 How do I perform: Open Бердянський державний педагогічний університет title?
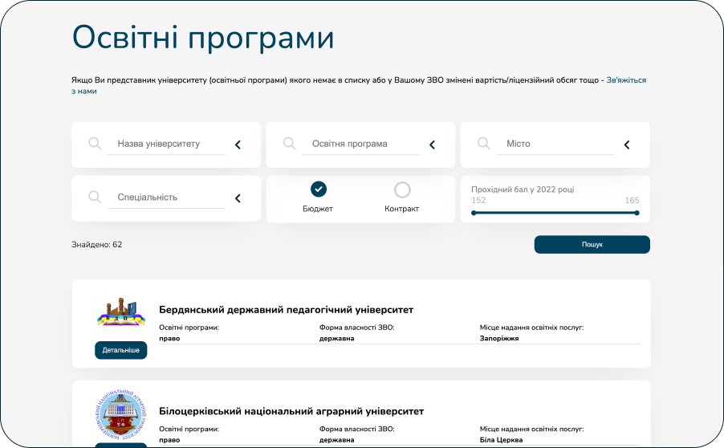286,309
